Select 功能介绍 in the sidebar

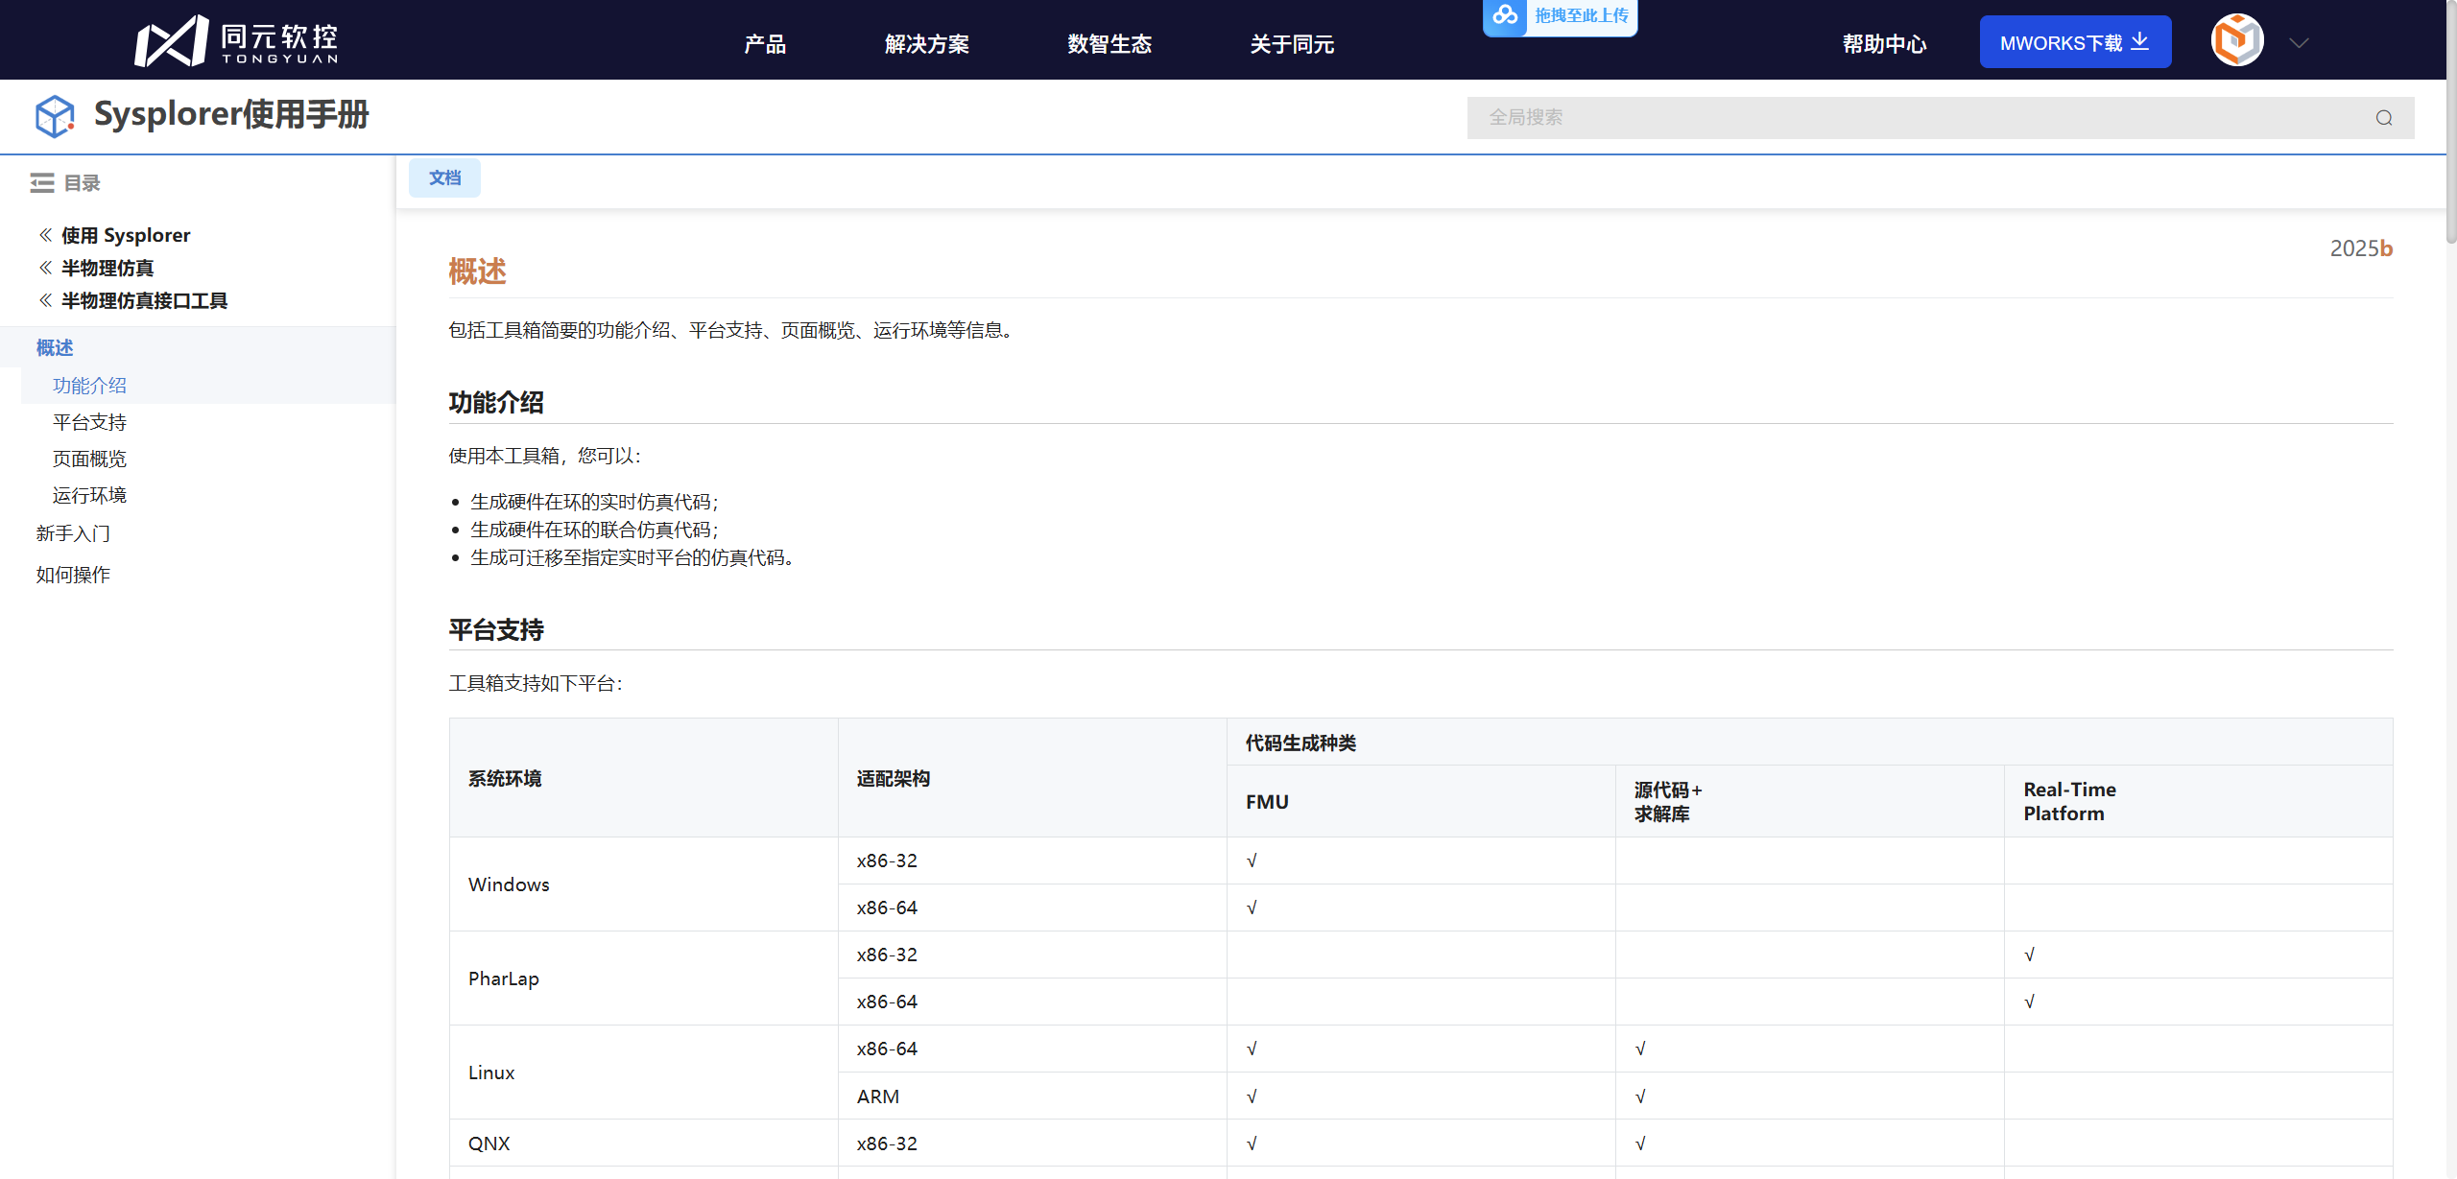(x=89, y=386)
